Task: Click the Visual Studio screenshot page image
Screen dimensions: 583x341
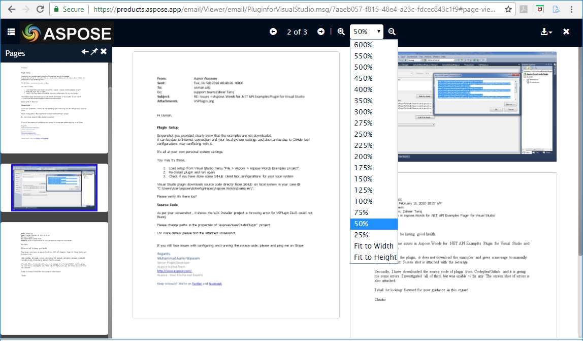Action: coord(477,107)
